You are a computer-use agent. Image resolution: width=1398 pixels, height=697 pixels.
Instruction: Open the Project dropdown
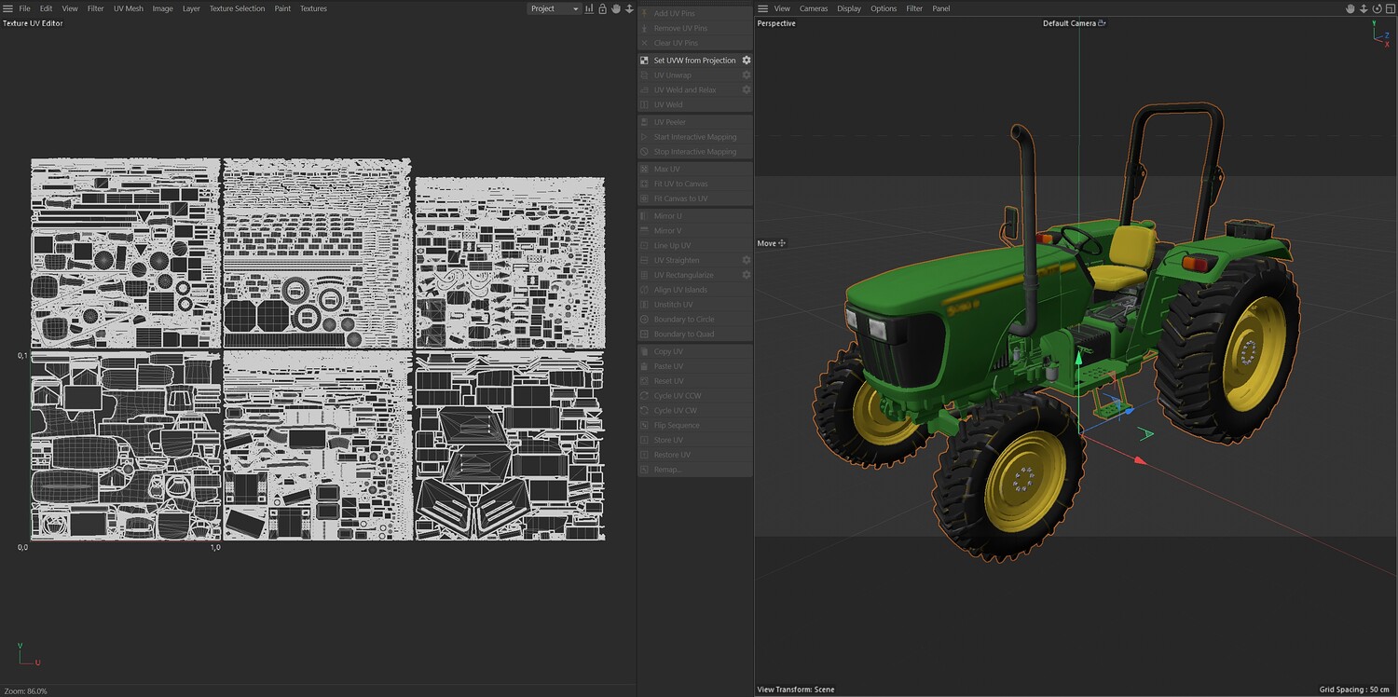point(555,8)
